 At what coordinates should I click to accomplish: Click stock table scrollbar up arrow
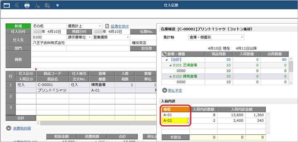[x=291, y=59]
